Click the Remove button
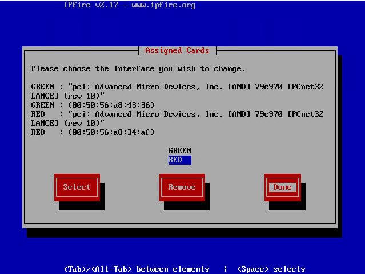Image resolution: width=365 pixels, height=274 pixels. pyautogui.click(x=182, y=187)
